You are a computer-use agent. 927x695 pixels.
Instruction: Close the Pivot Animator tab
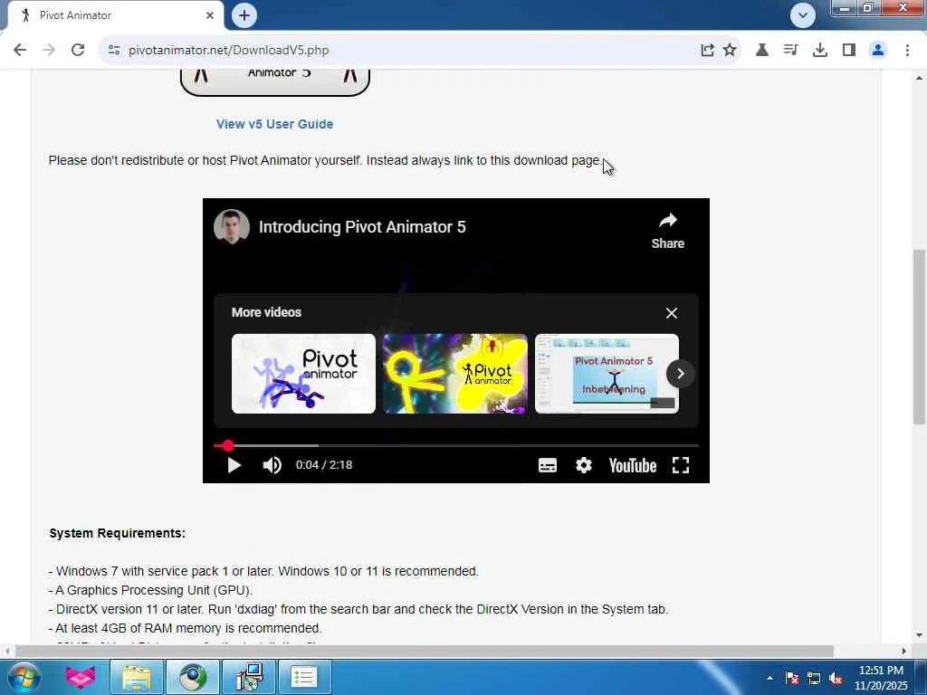click(210, 15)
